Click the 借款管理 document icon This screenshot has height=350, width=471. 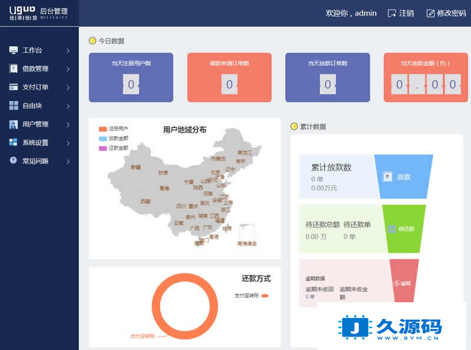pos(14,69)
